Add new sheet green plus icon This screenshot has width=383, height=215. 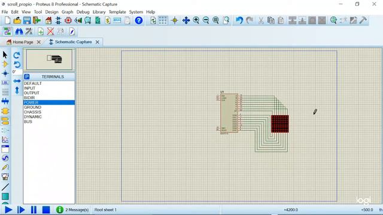point(41,32)
